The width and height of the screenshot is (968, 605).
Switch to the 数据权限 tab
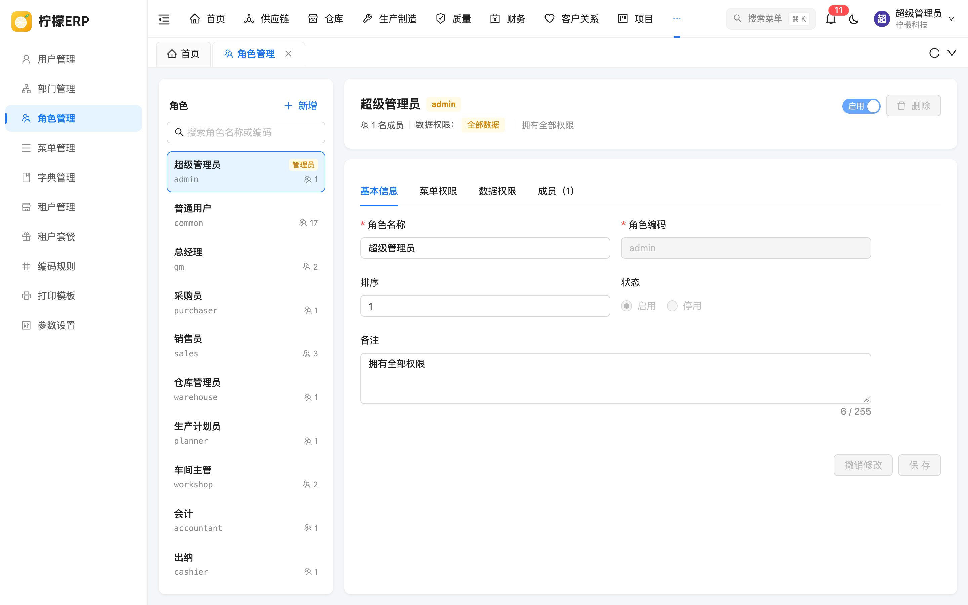[x=497, y=191]
